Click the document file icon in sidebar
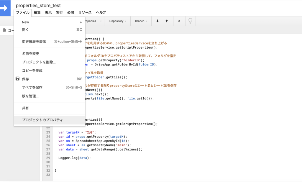Viewport: 302px width, 182px height. point(4,30)
